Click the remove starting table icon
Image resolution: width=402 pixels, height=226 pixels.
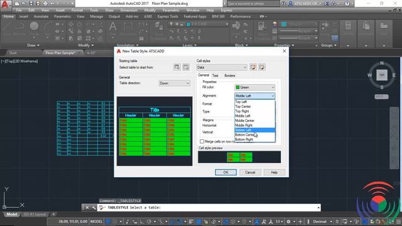(x=186, y=67)
